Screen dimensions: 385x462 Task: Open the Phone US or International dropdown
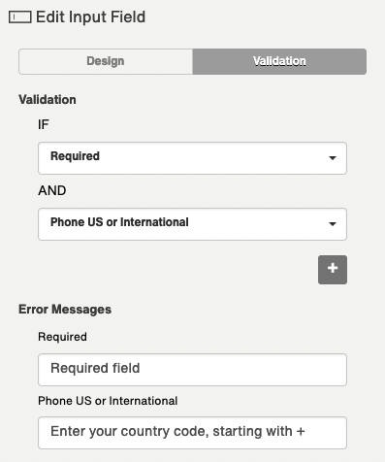pyautogui.click(x=192, y=224)
